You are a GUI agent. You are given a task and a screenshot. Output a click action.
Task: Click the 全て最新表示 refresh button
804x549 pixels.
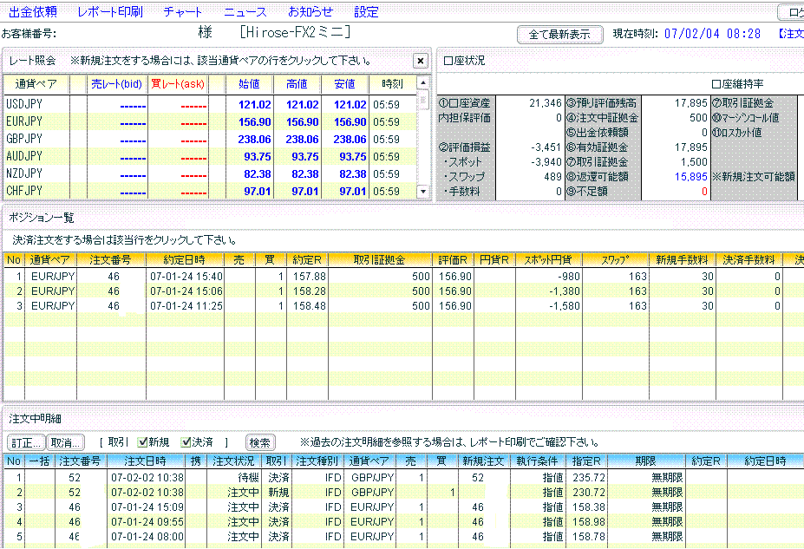coord(559,35)
